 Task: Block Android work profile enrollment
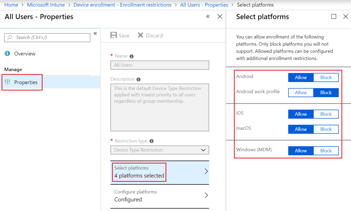(x=326, y=92)
